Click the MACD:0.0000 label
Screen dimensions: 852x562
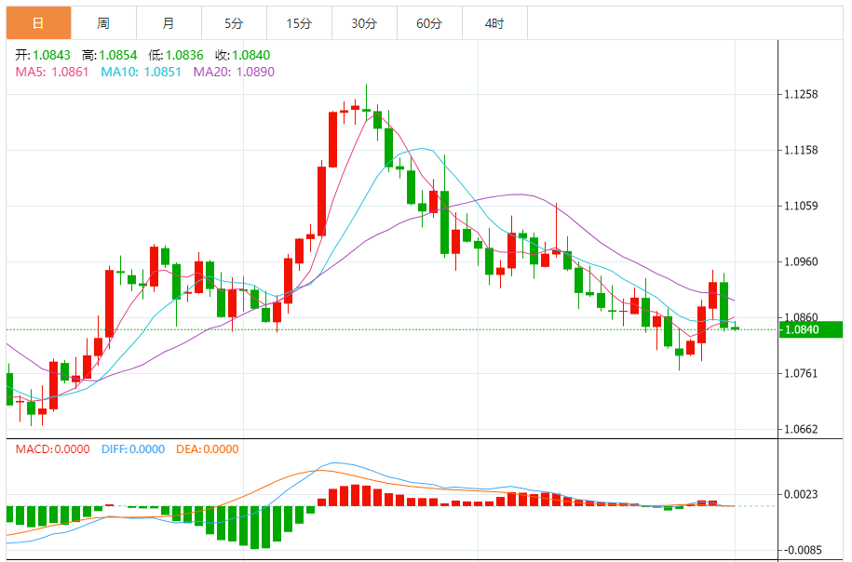pos(53,449)
